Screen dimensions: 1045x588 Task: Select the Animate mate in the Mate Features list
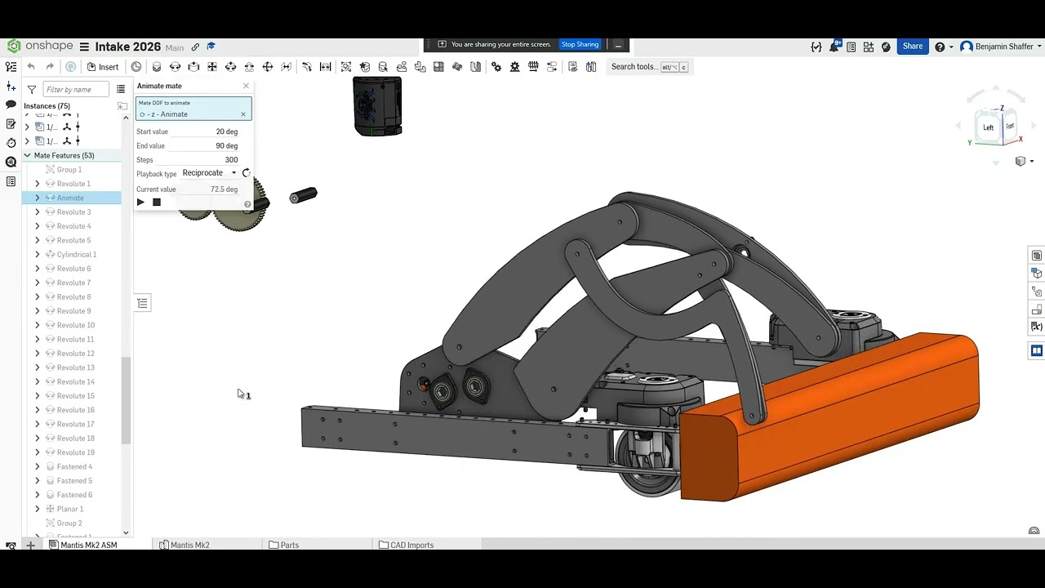(x=70, y=198)
